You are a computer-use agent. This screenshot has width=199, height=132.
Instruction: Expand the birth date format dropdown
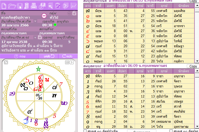coord(35,21)
